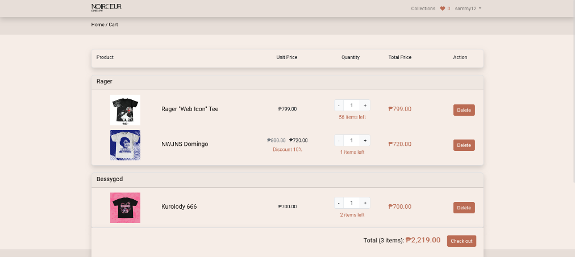Go to Home via breadcrumb
The width and height of the screenshot is (575, 257).
pos(98,24)
